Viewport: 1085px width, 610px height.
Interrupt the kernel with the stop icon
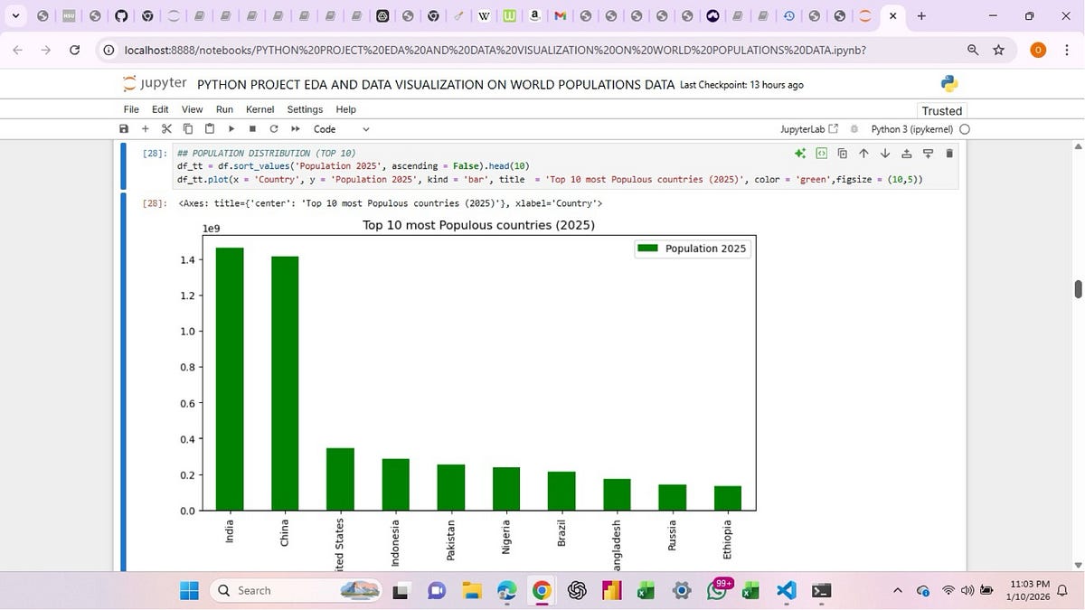coord(252,129)
